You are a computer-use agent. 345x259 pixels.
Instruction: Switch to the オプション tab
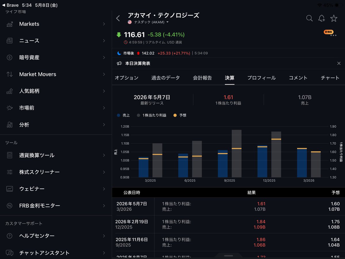point(126,78)
